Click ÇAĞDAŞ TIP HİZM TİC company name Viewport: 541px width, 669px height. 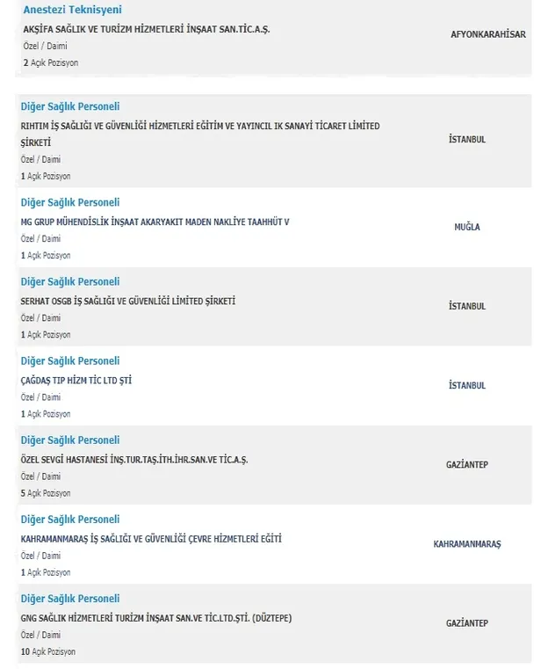coord(76,380)
